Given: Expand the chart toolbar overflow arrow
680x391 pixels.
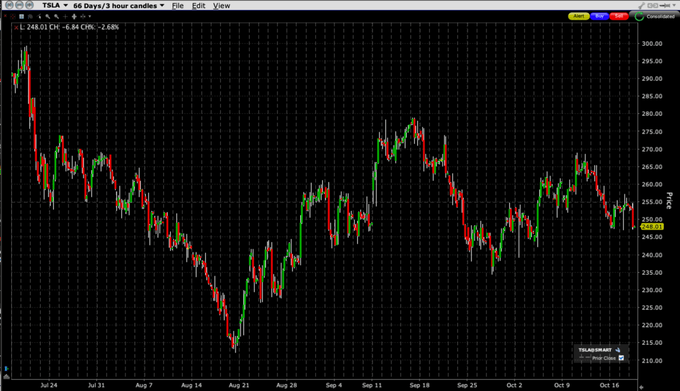Looking at the screenshot, I should click(90, 17).
